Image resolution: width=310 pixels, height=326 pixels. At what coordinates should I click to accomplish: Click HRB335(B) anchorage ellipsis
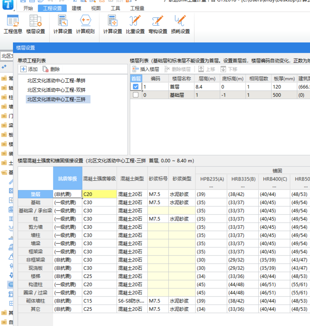point(243,187)
